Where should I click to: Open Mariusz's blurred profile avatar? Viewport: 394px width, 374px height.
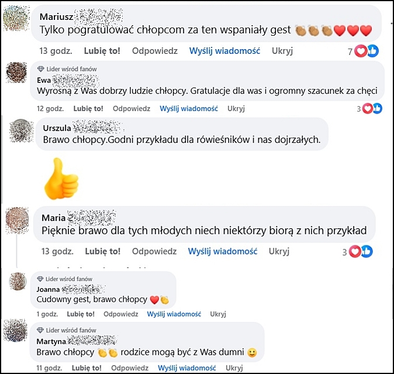(16, 18)
